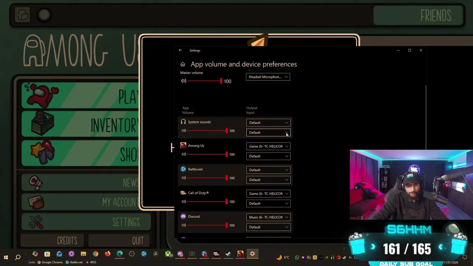Click Credits in Among Us menu
The height and width of the screenshot is (266, 473).
point(53,241)
